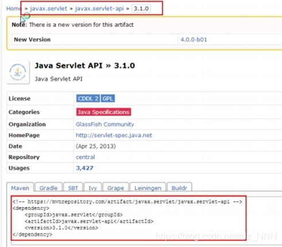
Task: Click the 'Java Servlet API' subtitle under heading
Action: 59,79
